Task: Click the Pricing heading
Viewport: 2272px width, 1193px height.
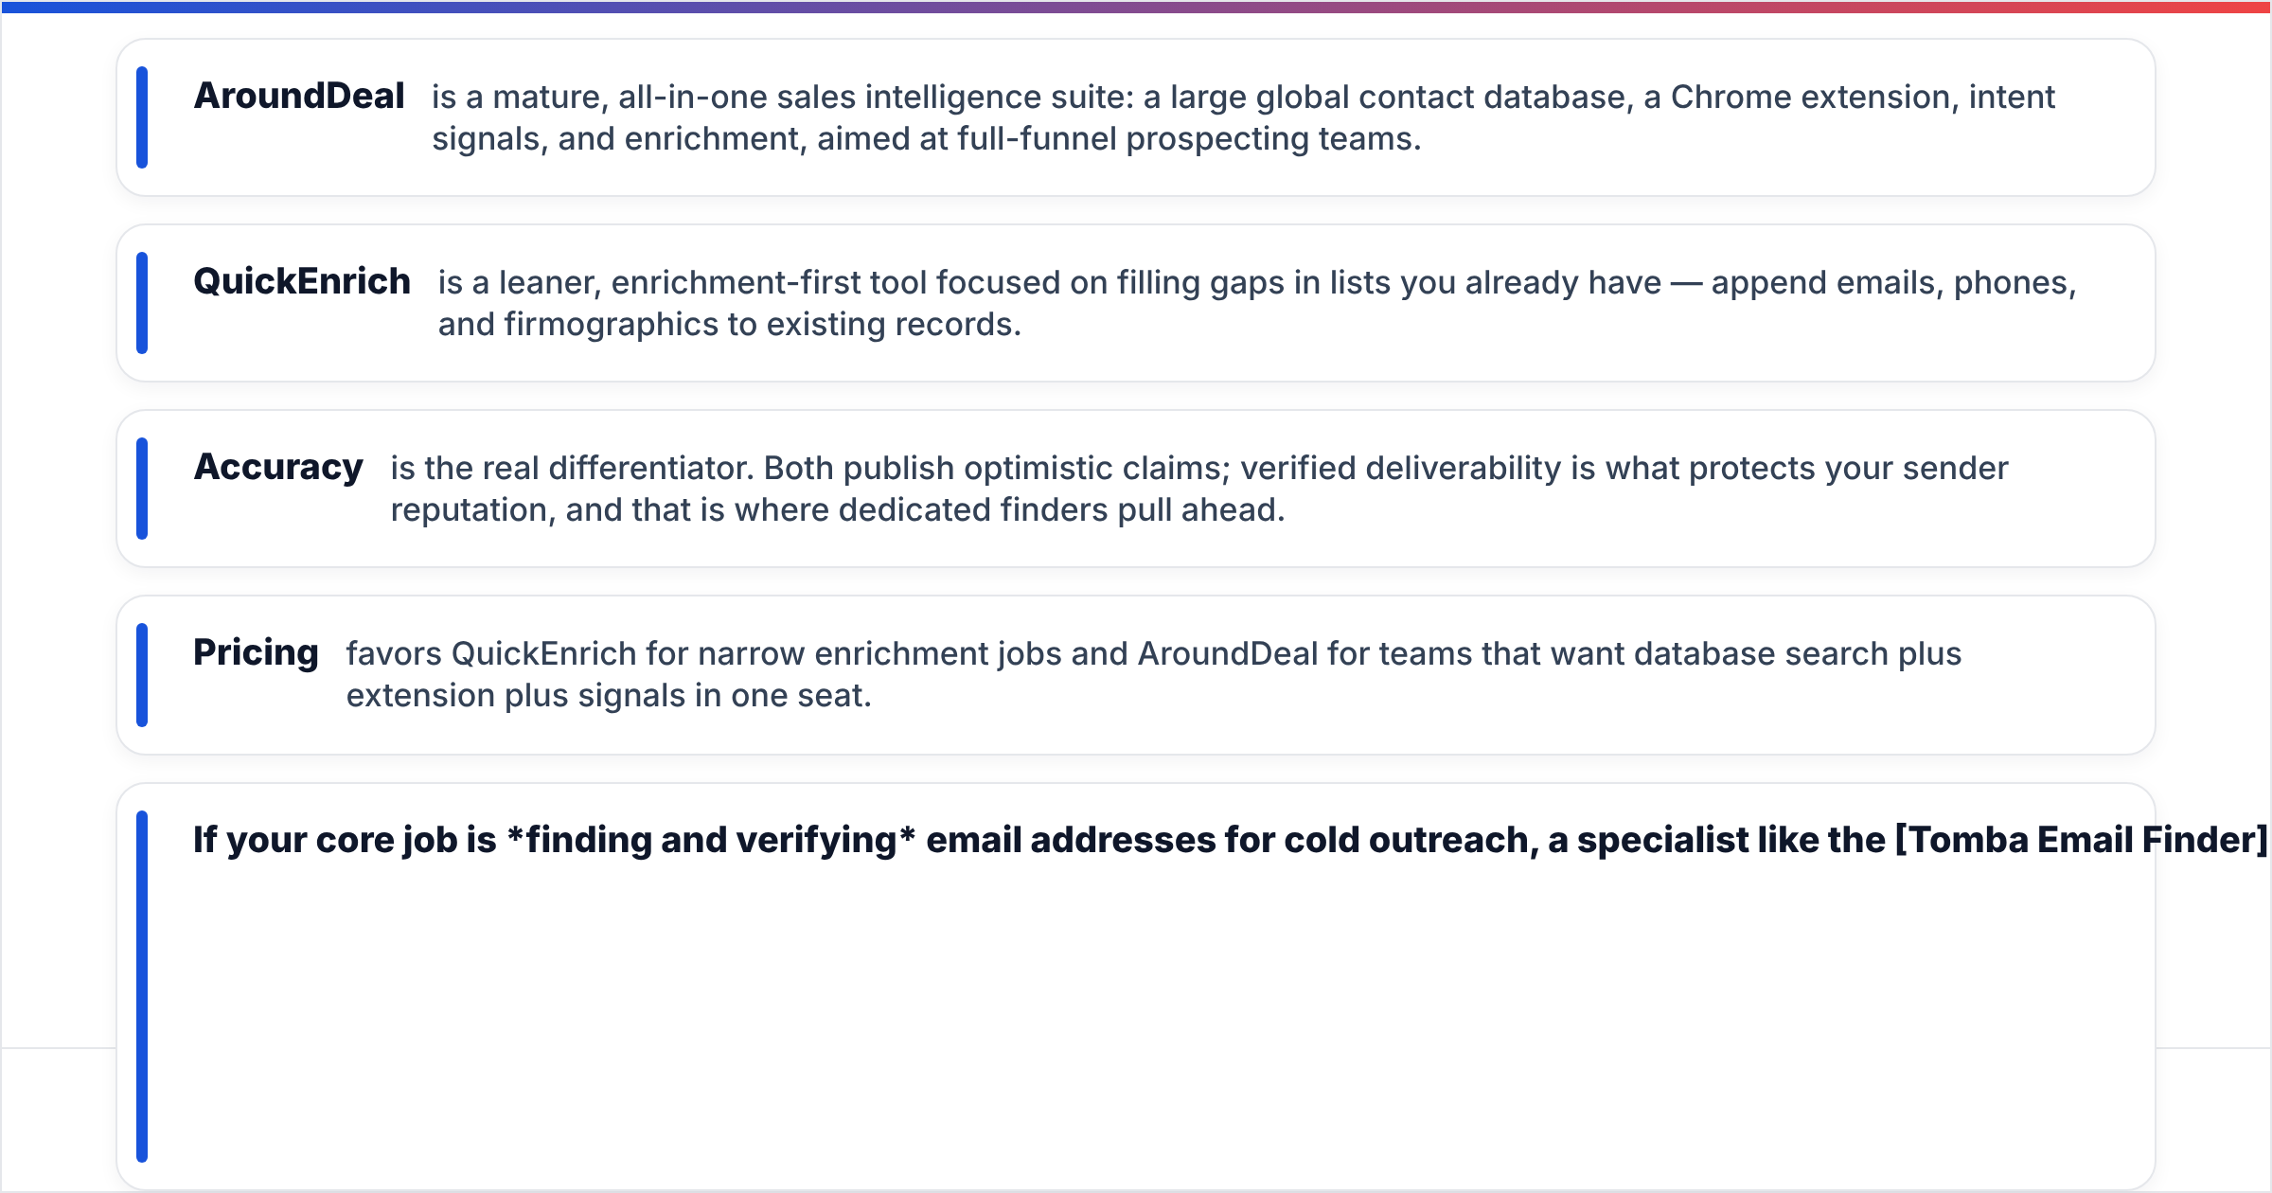Action: [256, 652]
